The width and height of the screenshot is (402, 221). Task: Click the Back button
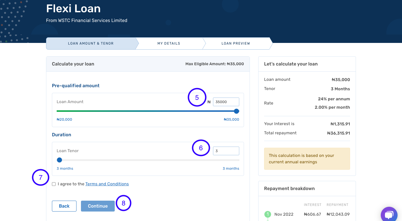(x=64, y=206)
